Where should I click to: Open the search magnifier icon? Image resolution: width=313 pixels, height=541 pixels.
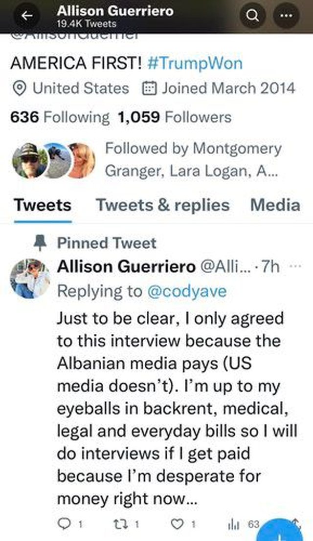click(253, 16)
